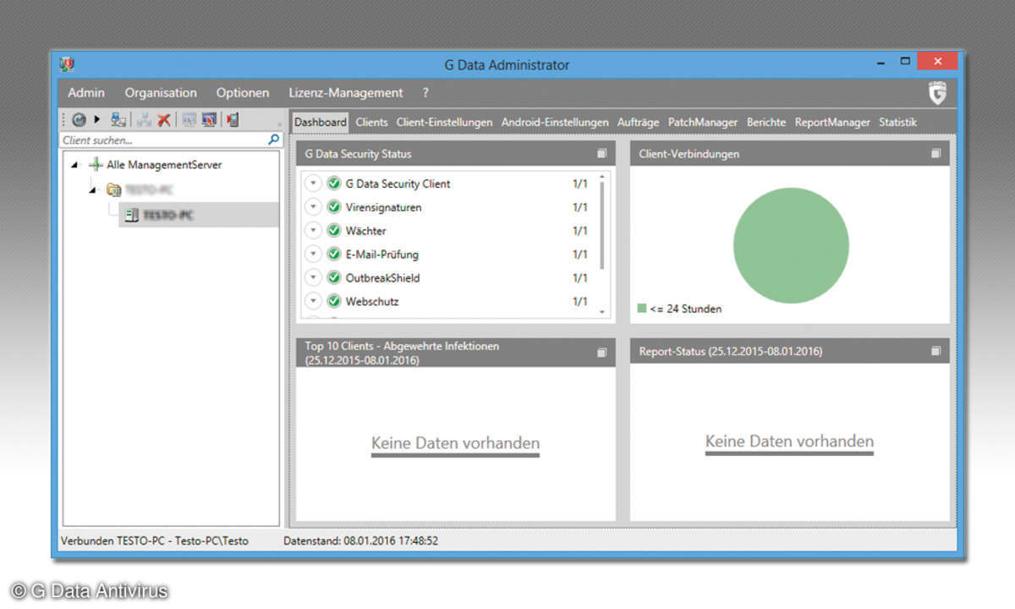Click the 1/1 value in the Virensignaturen row
This screenshot has height=609, width=1015.
pyautogui.click(x=580, y=207)
